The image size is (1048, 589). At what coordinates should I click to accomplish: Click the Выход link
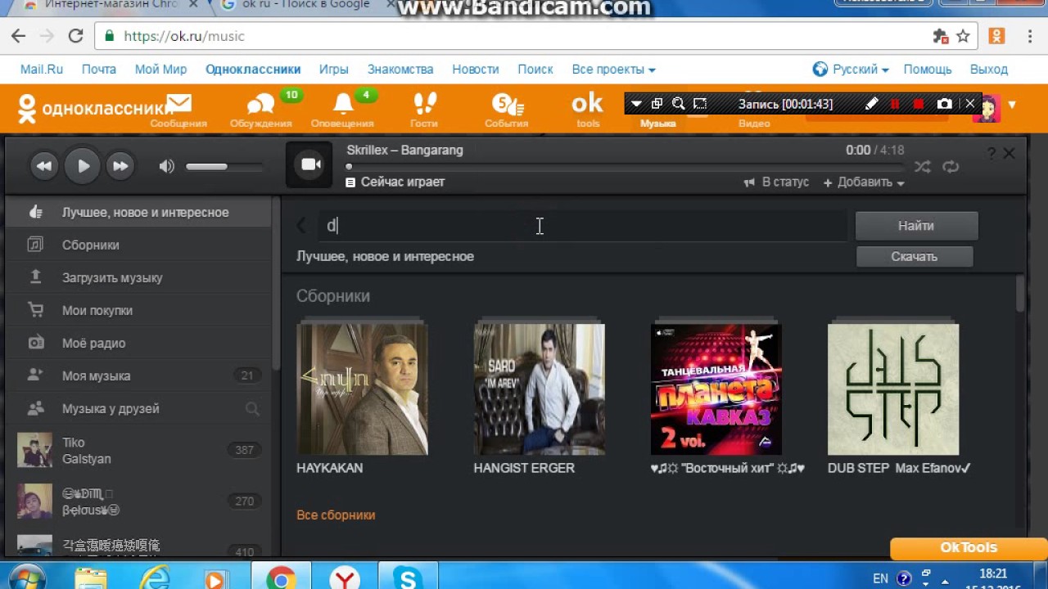[x=988, y=70]
